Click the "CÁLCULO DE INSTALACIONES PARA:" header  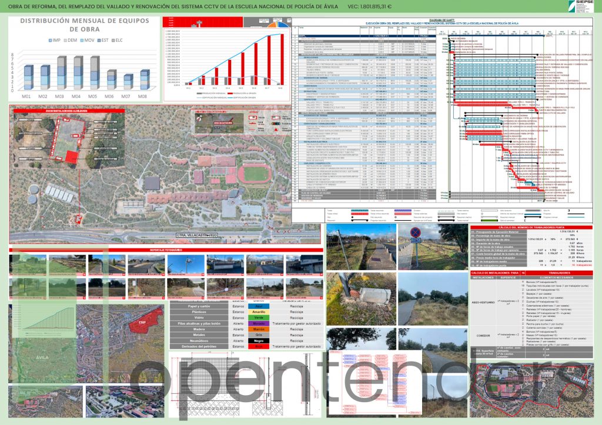click(495, 273)
